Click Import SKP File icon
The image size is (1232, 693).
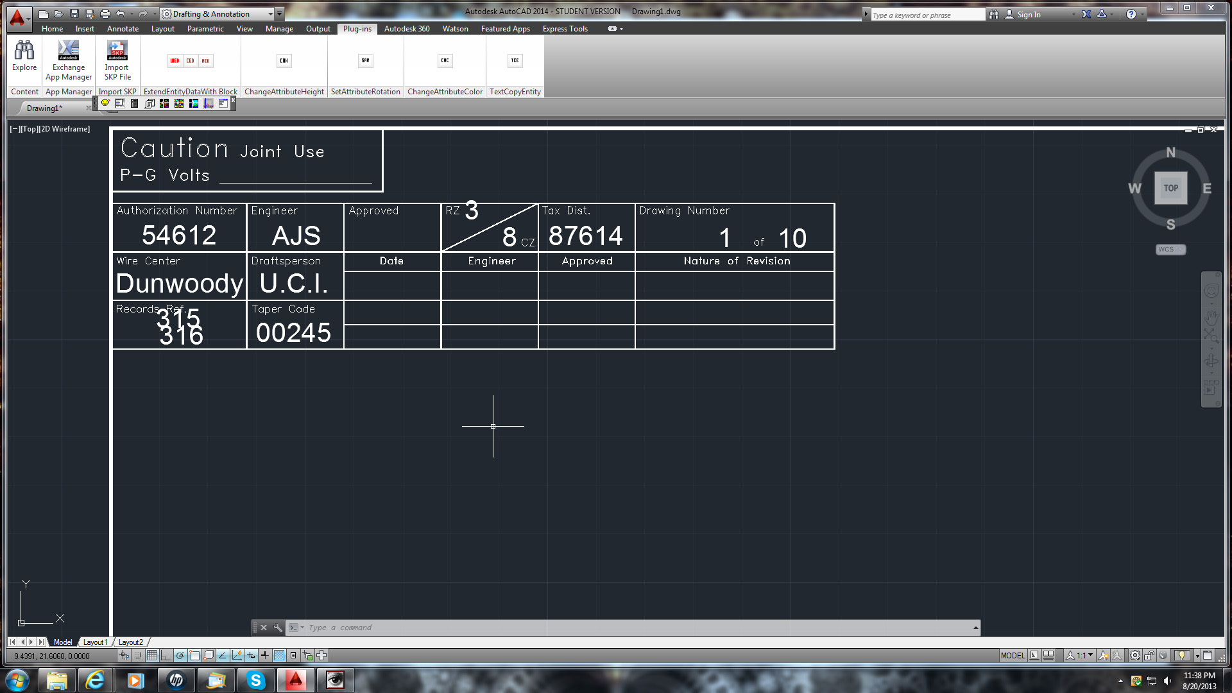coord(117,51)
